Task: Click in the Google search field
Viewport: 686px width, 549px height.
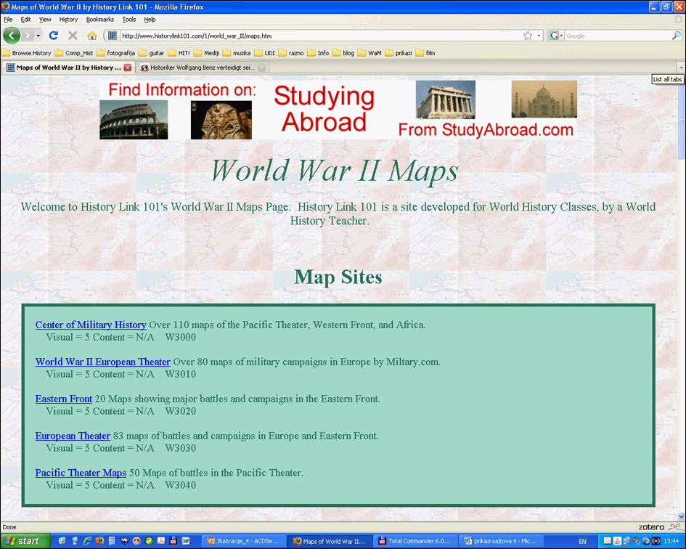Action: point(617,36)
